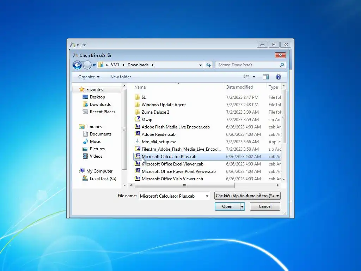The image size is (361, 271).
Task: Open Downloads in the navigation pane
Action: tap(100, 104)
